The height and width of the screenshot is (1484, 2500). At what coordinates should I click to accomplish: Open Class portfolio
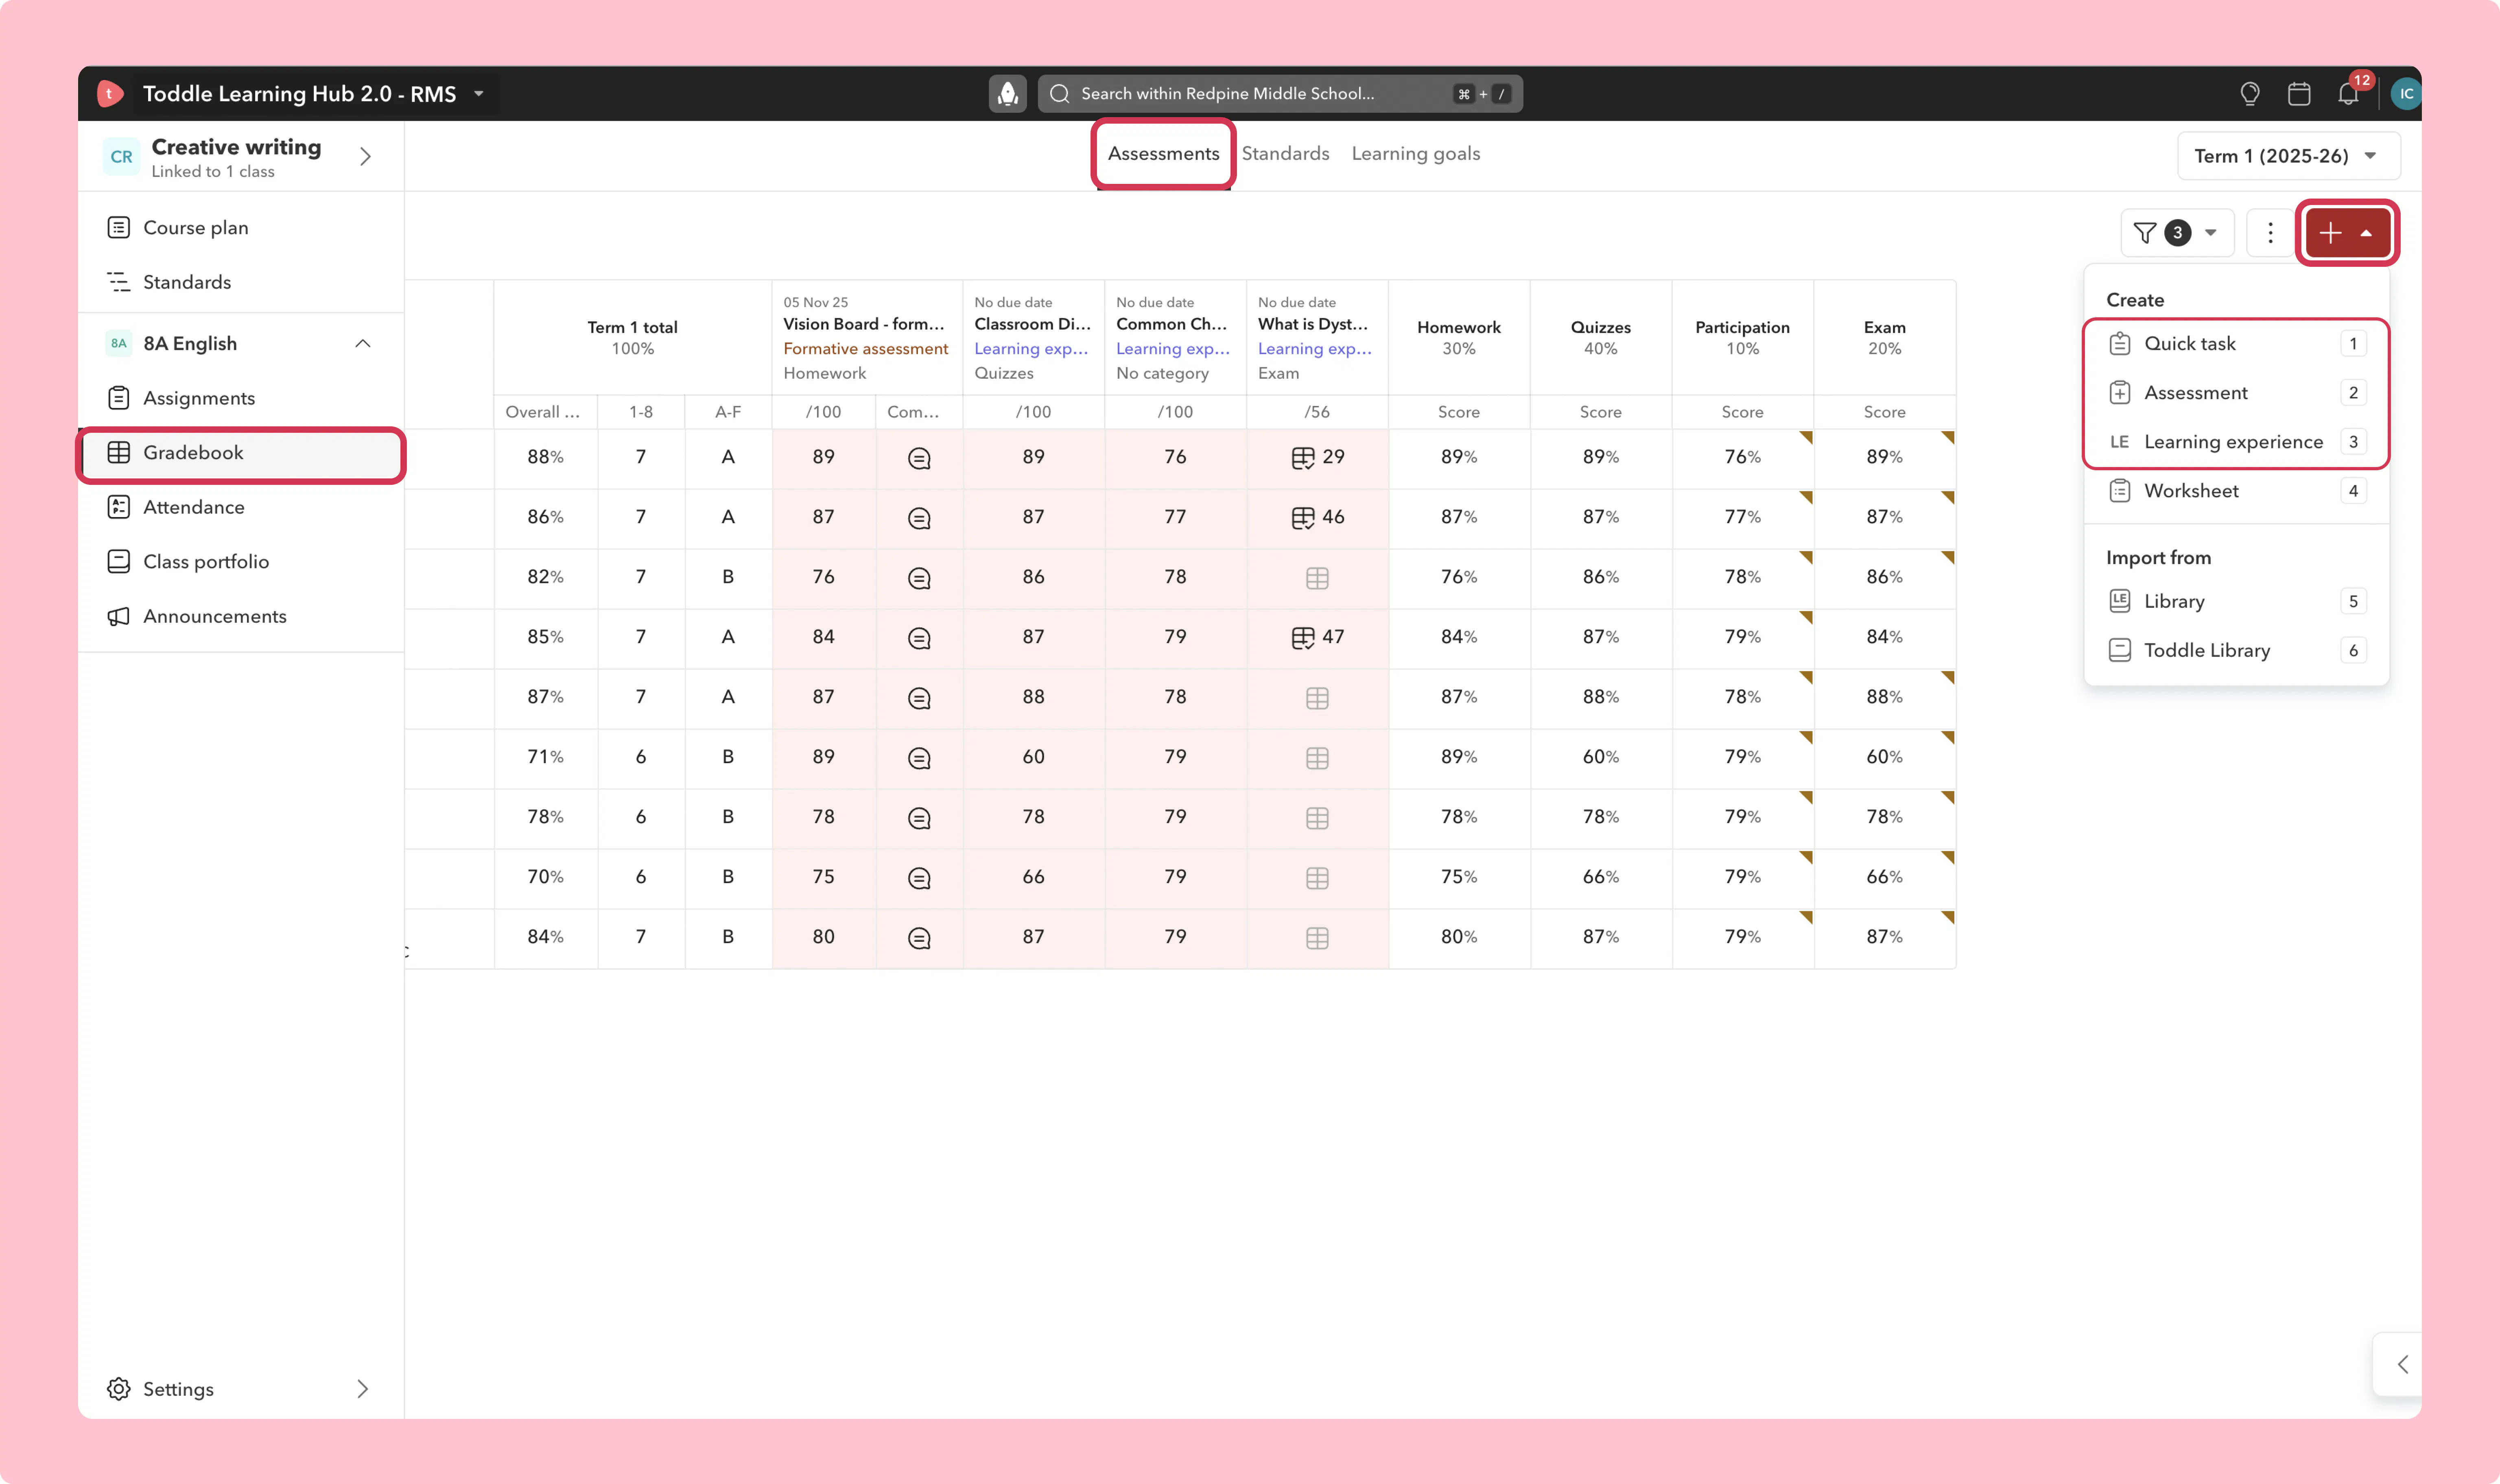click(241, 562)
